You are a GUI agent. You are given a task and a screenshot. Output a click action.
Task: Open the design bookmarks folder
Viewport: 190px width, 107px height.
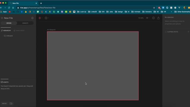(119, 12)
